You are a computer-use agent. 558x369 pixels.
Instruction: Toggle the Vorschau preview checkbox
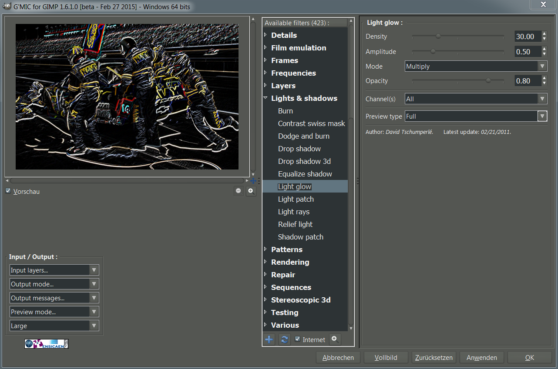point(8,191)
